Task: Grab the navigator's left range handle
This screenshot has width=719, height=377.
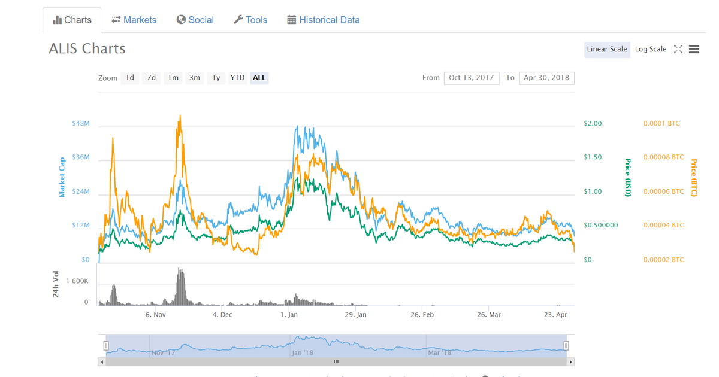Action: (106, 346)
